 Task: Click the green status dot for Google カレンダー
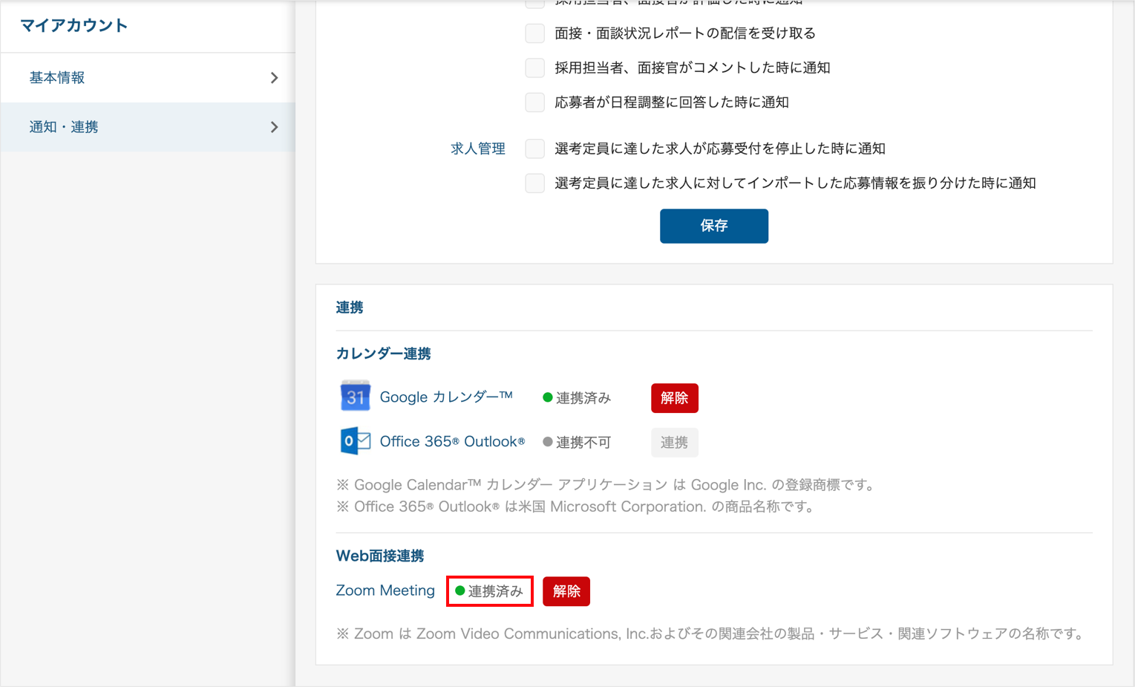(548, 397)
